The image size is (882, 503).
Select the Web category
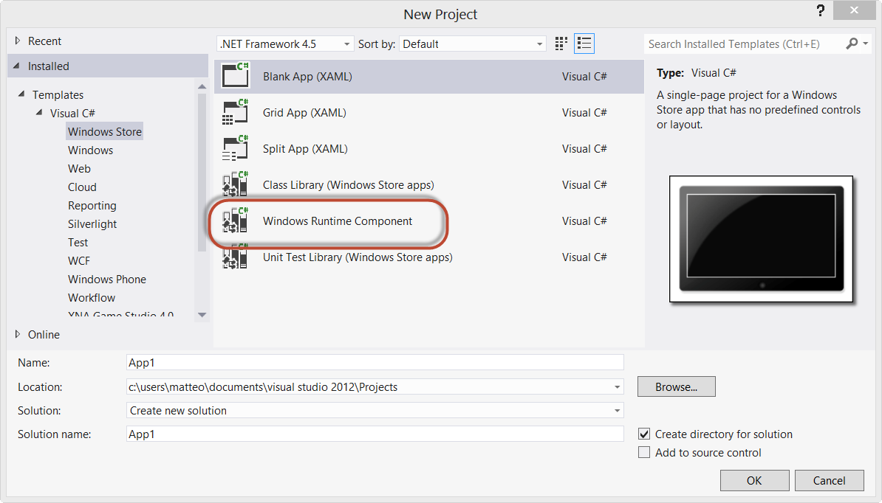(79, 168)
